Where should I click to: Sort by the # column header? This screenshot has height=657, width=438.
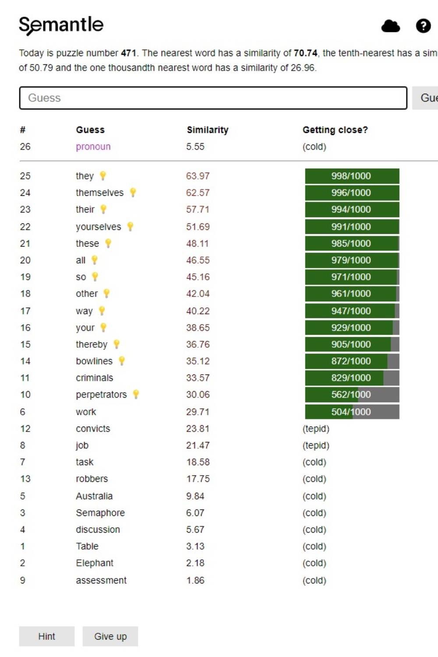pyautogui.click(x=23, y=130)
